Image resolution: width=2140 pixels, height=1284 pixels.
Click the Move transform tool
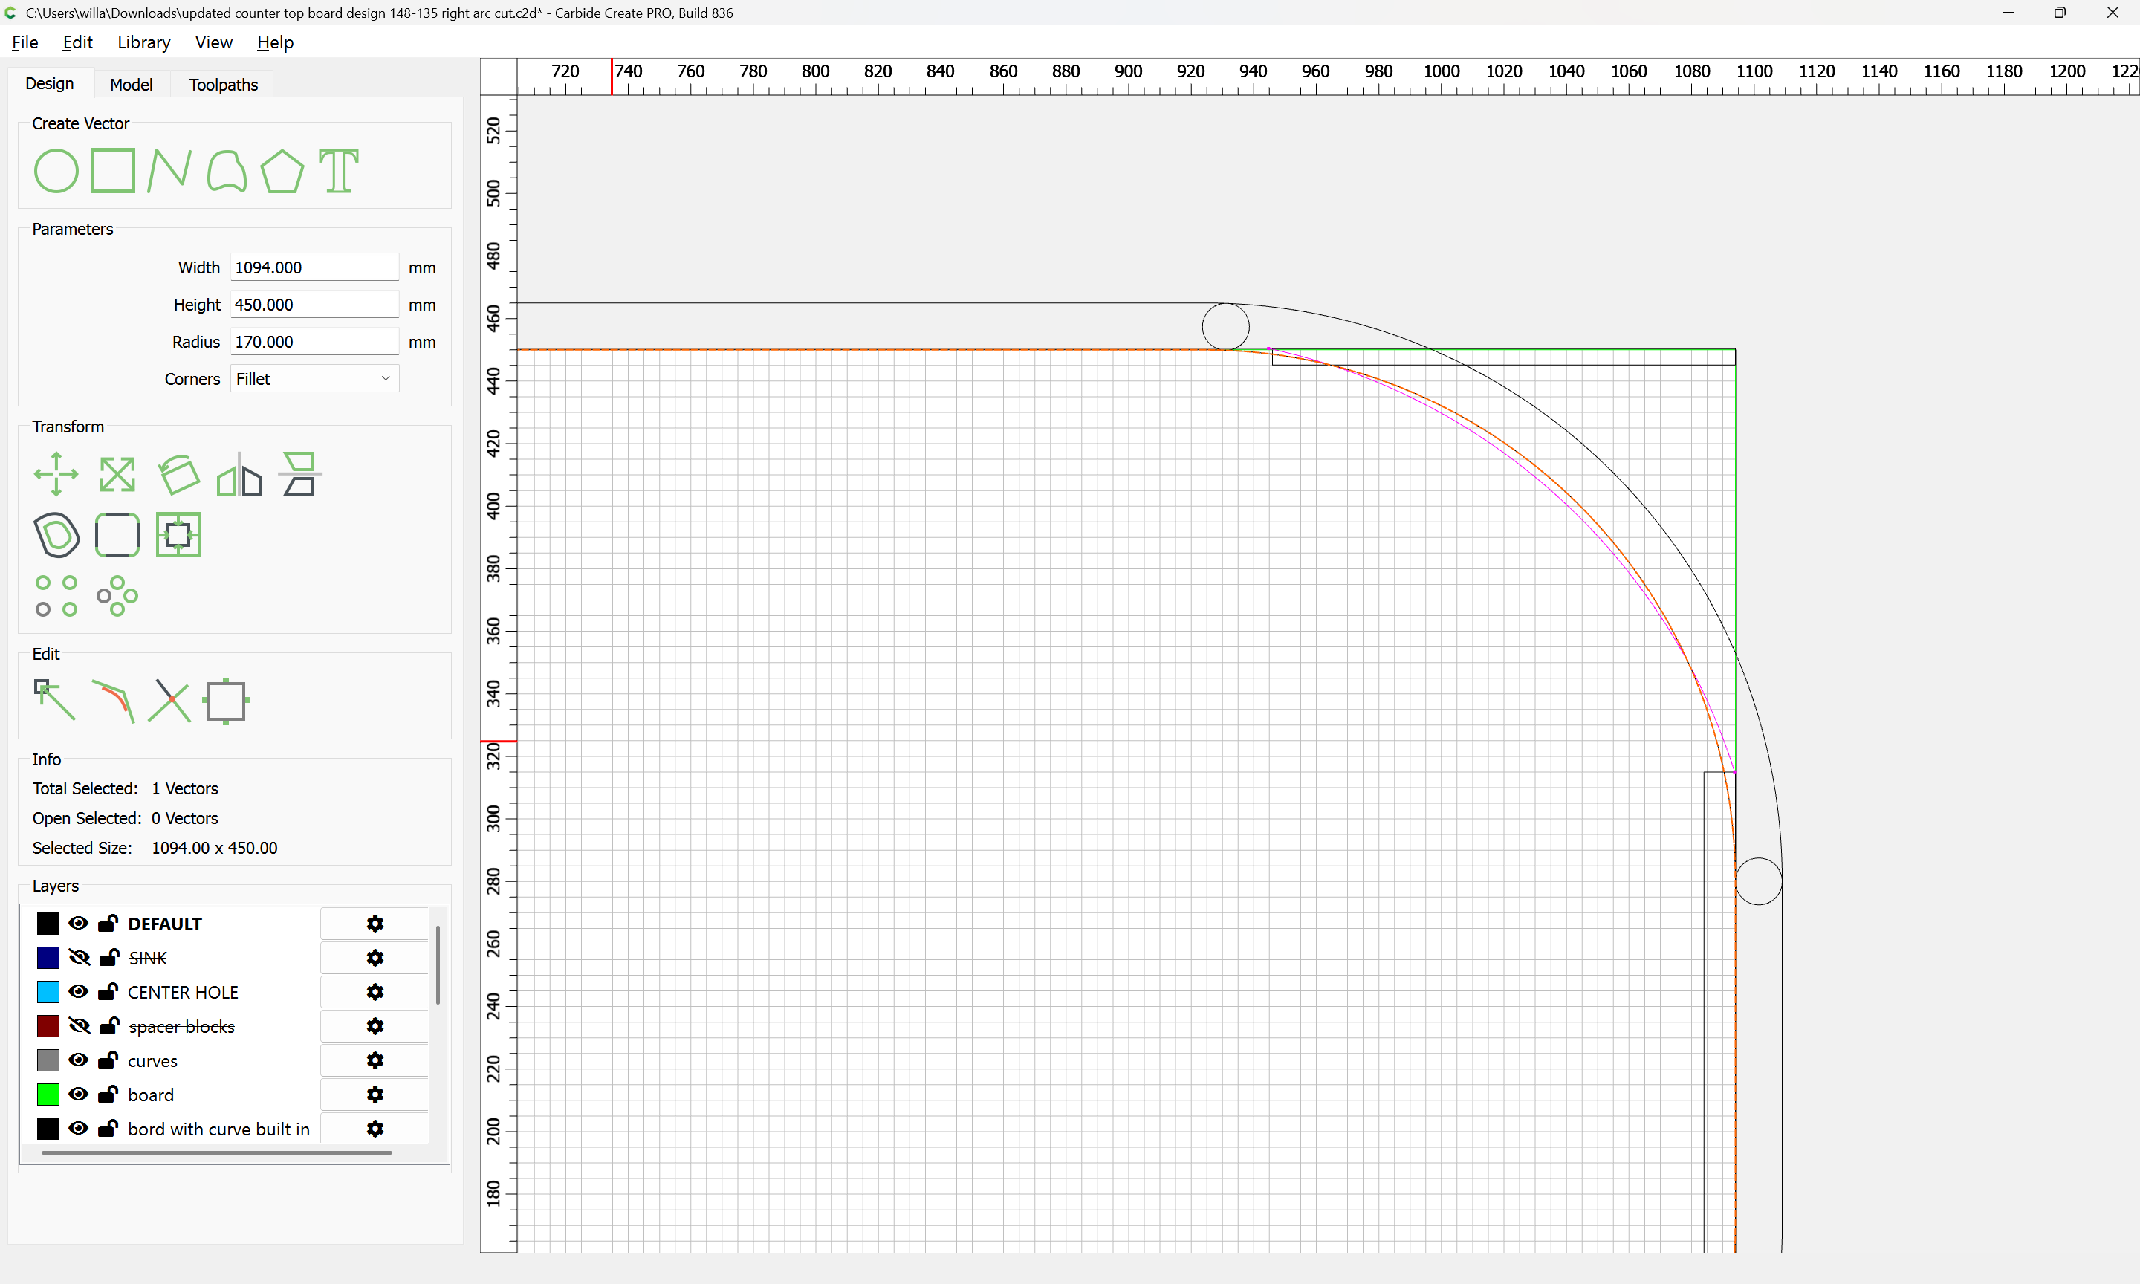[x=56, y=474]
